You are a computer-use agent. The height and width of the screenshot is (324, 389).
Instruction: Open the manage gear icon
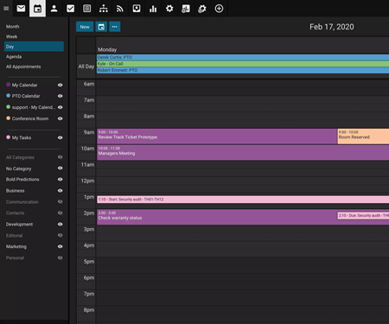pyautogui.click(x=202, y=9)
